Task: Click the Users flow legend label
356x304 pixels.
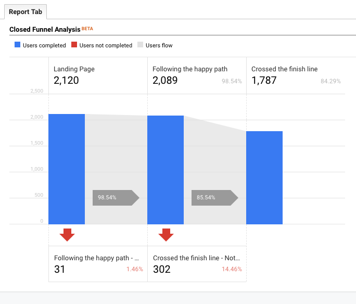Action: click(x=159, y=45)
